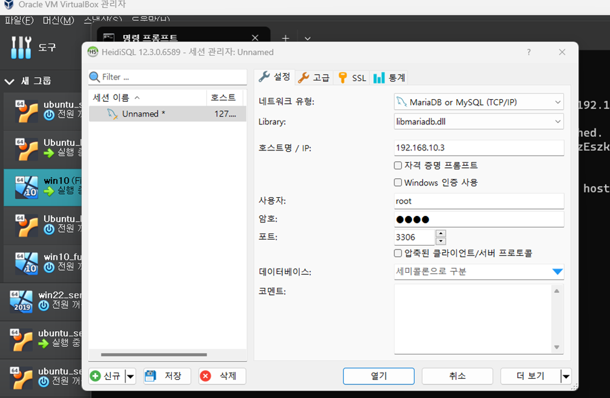This screenshot has width=610, height=398.
Task: Click the HeidiSQL logo in title bar
Action: [93, 52]
